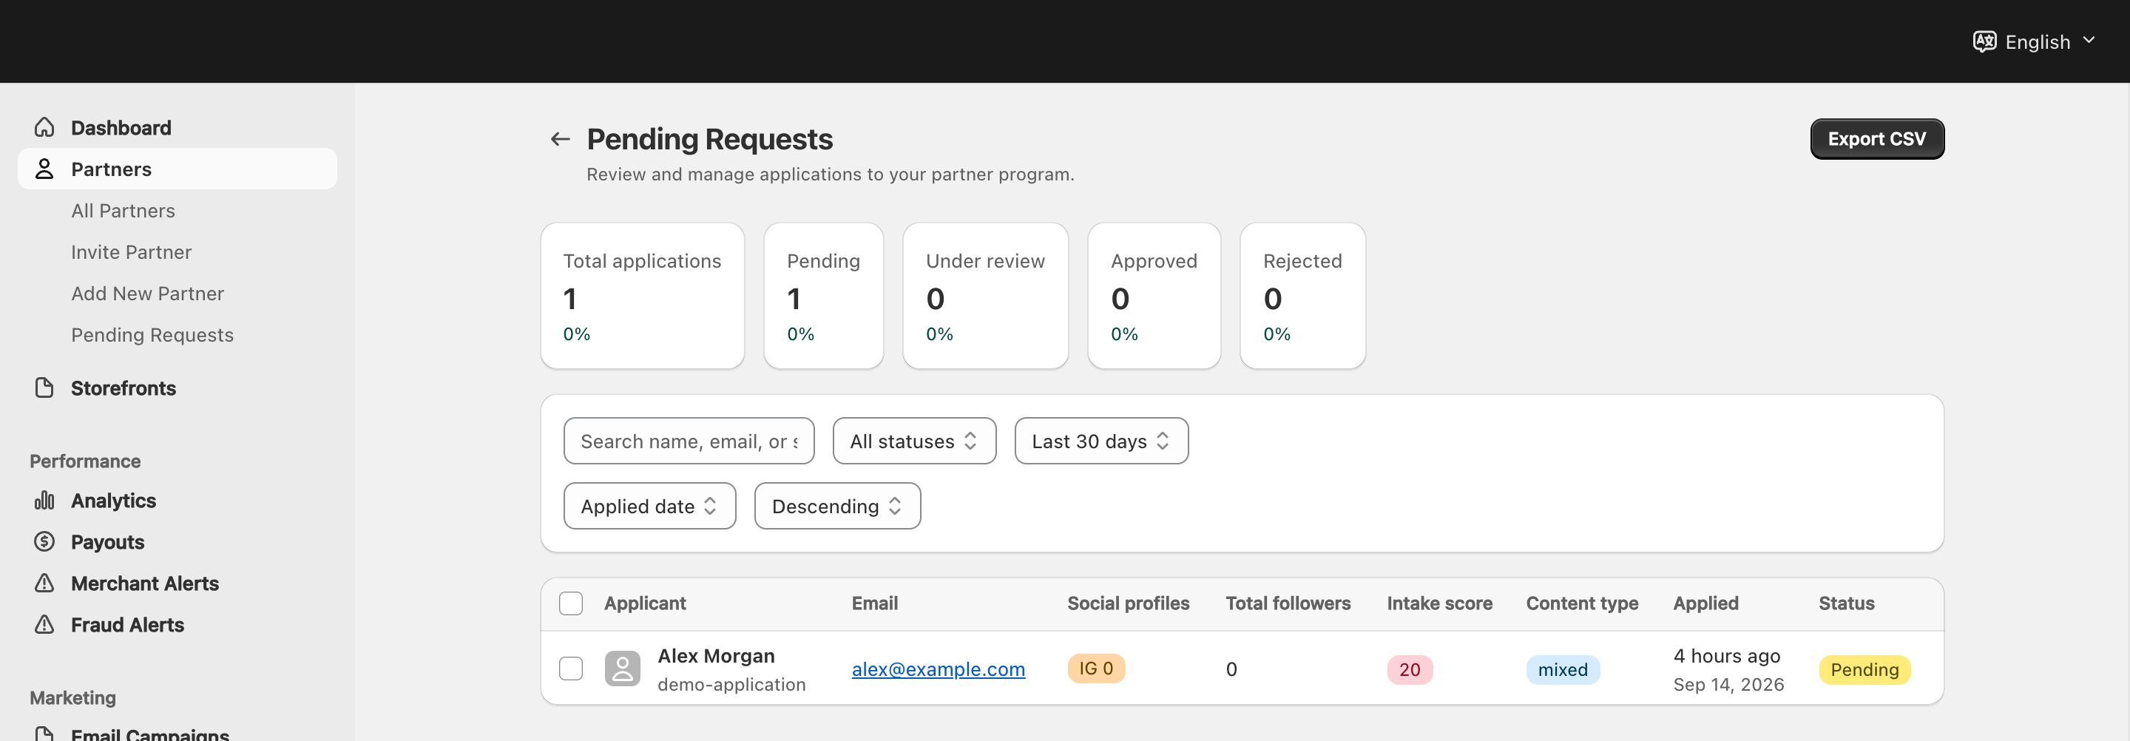
Task: Click the Under review stat card
Action: click(986, 295)
